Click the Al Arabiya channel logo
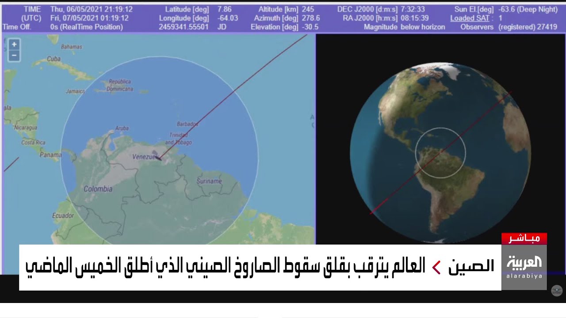566x318 pixels. tap(524, 266)
